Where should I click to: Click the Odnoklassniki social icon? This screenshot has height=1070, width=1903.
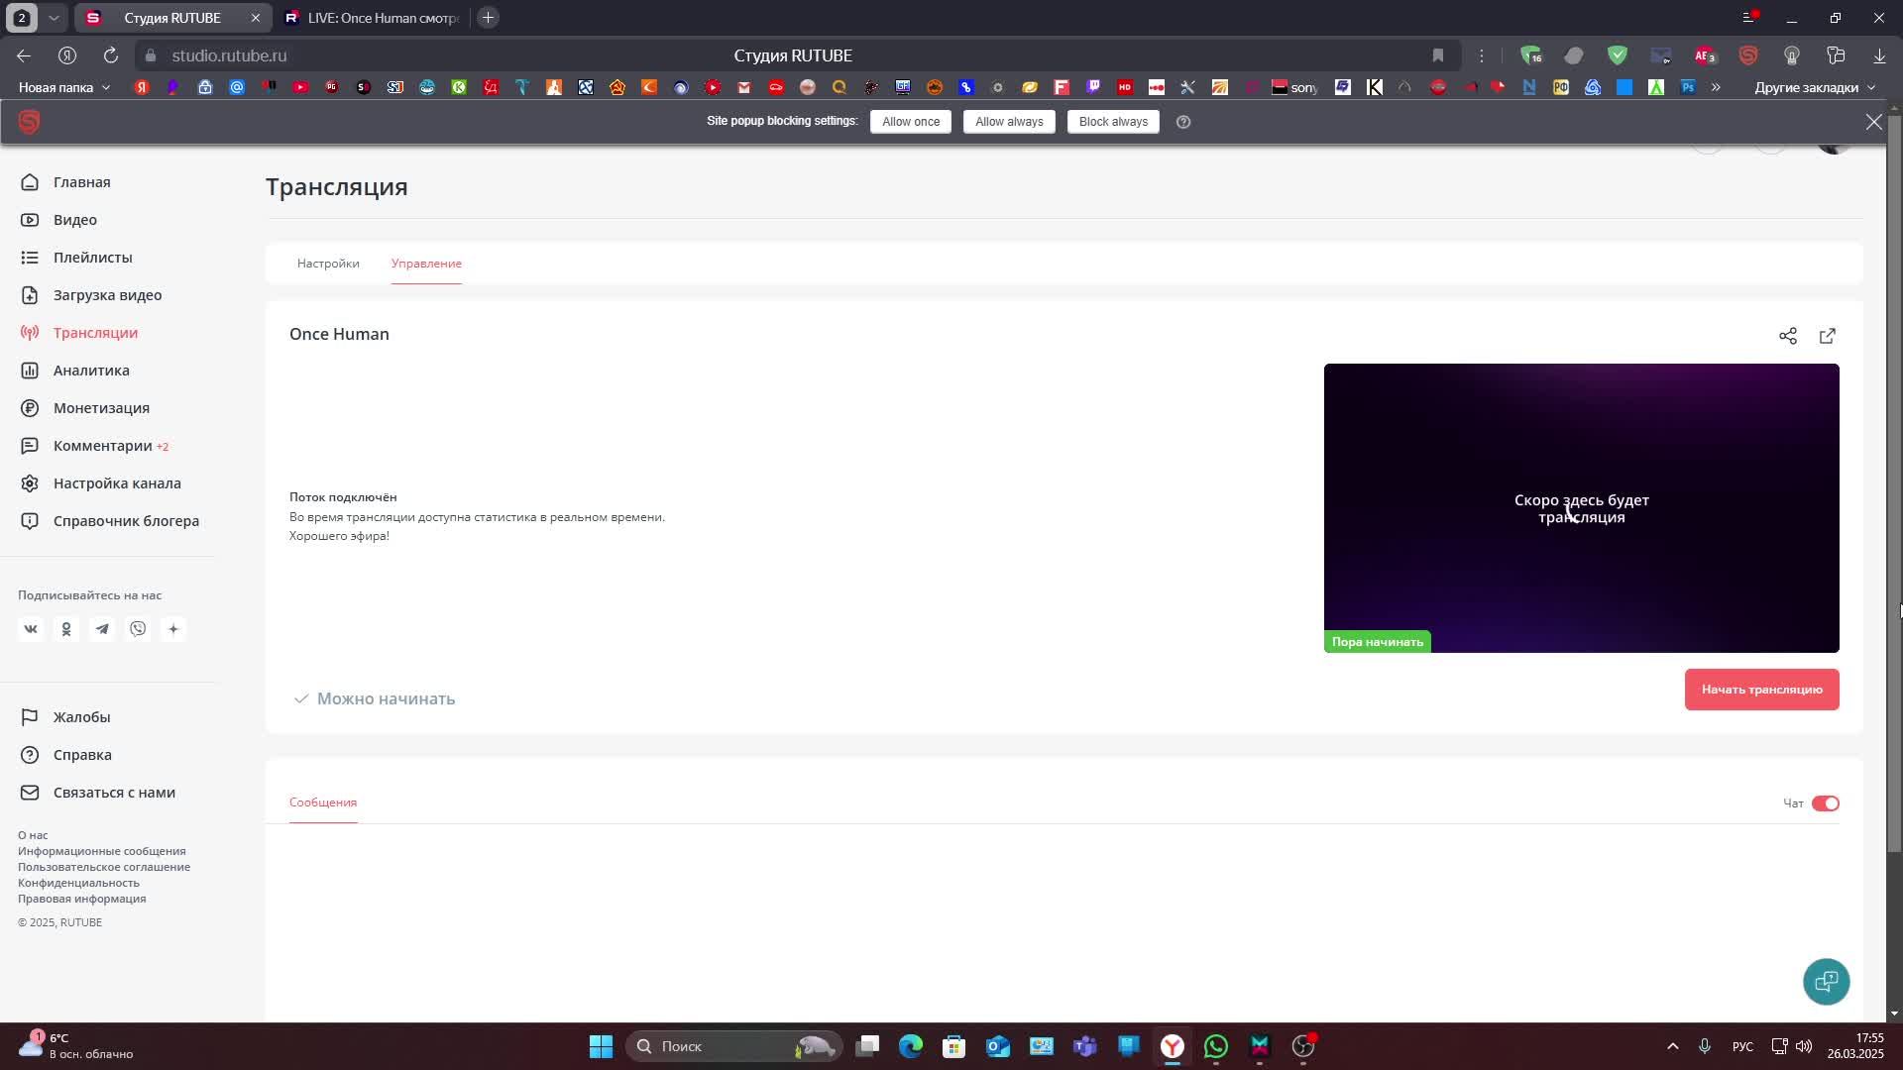[66, 629]
